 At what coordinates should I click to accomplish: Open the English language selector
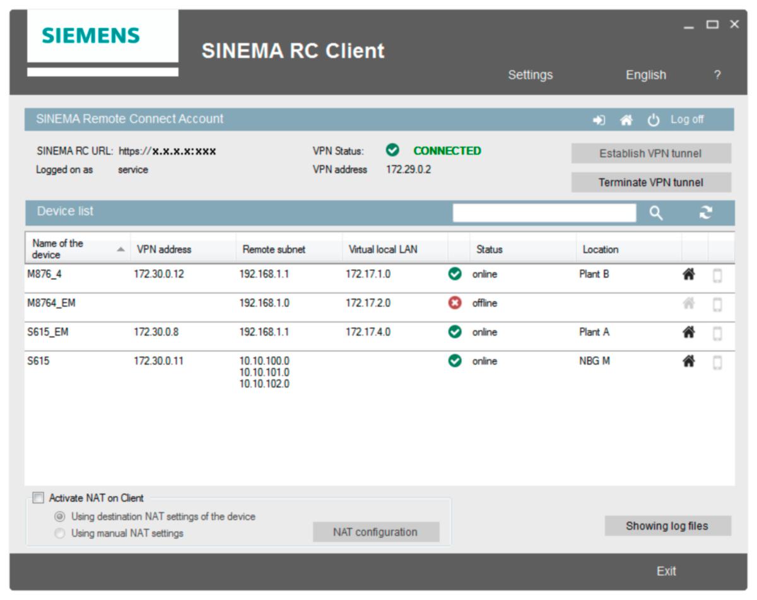[x=645, y=75]
